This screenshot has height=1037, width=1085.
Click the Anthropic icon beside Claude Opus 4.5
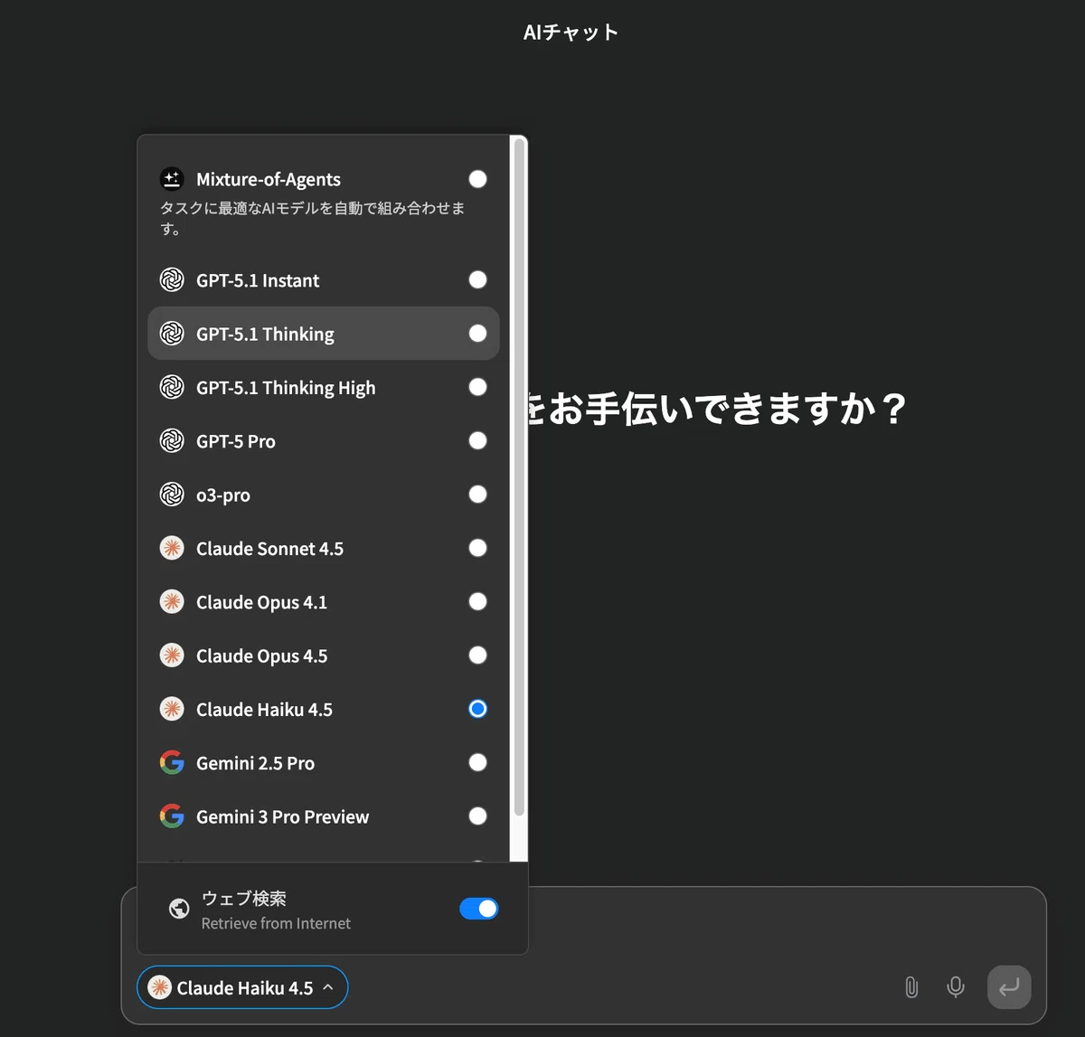172,655
